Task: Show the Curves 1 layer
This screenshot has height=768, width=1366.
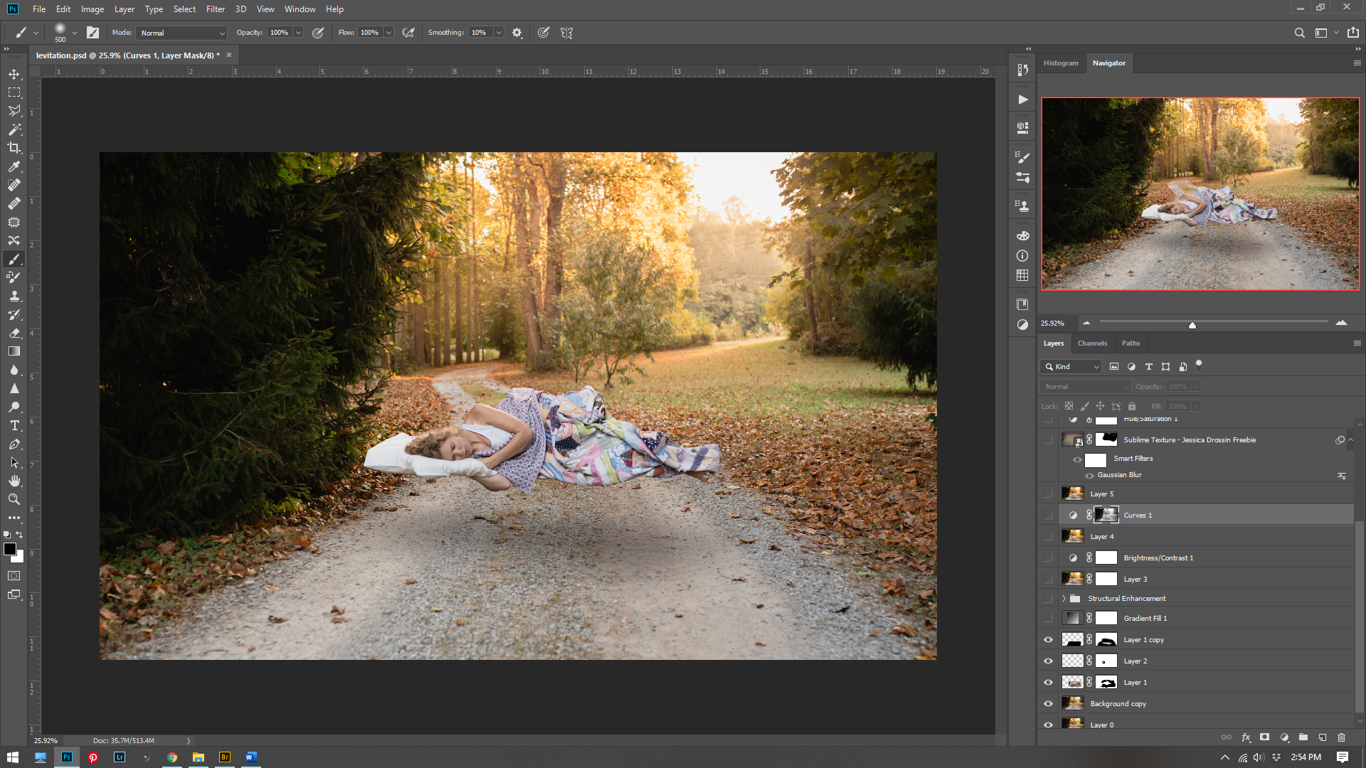Action: coord(1048,515)
